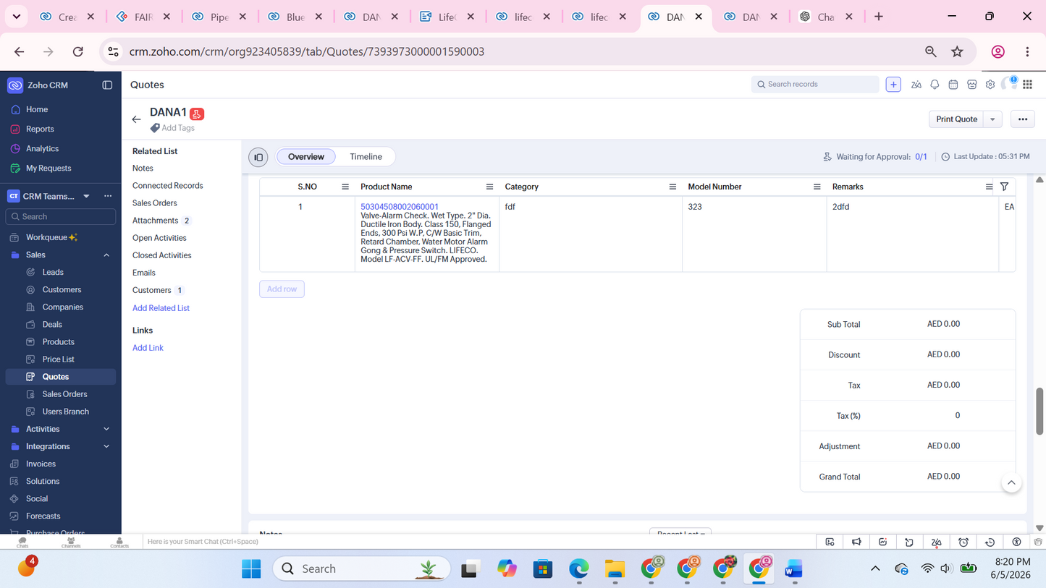The width and height of the screenshot is (1046, 588).
Task: Open product link 50304508002060001
Action: (x=400, y=207)
